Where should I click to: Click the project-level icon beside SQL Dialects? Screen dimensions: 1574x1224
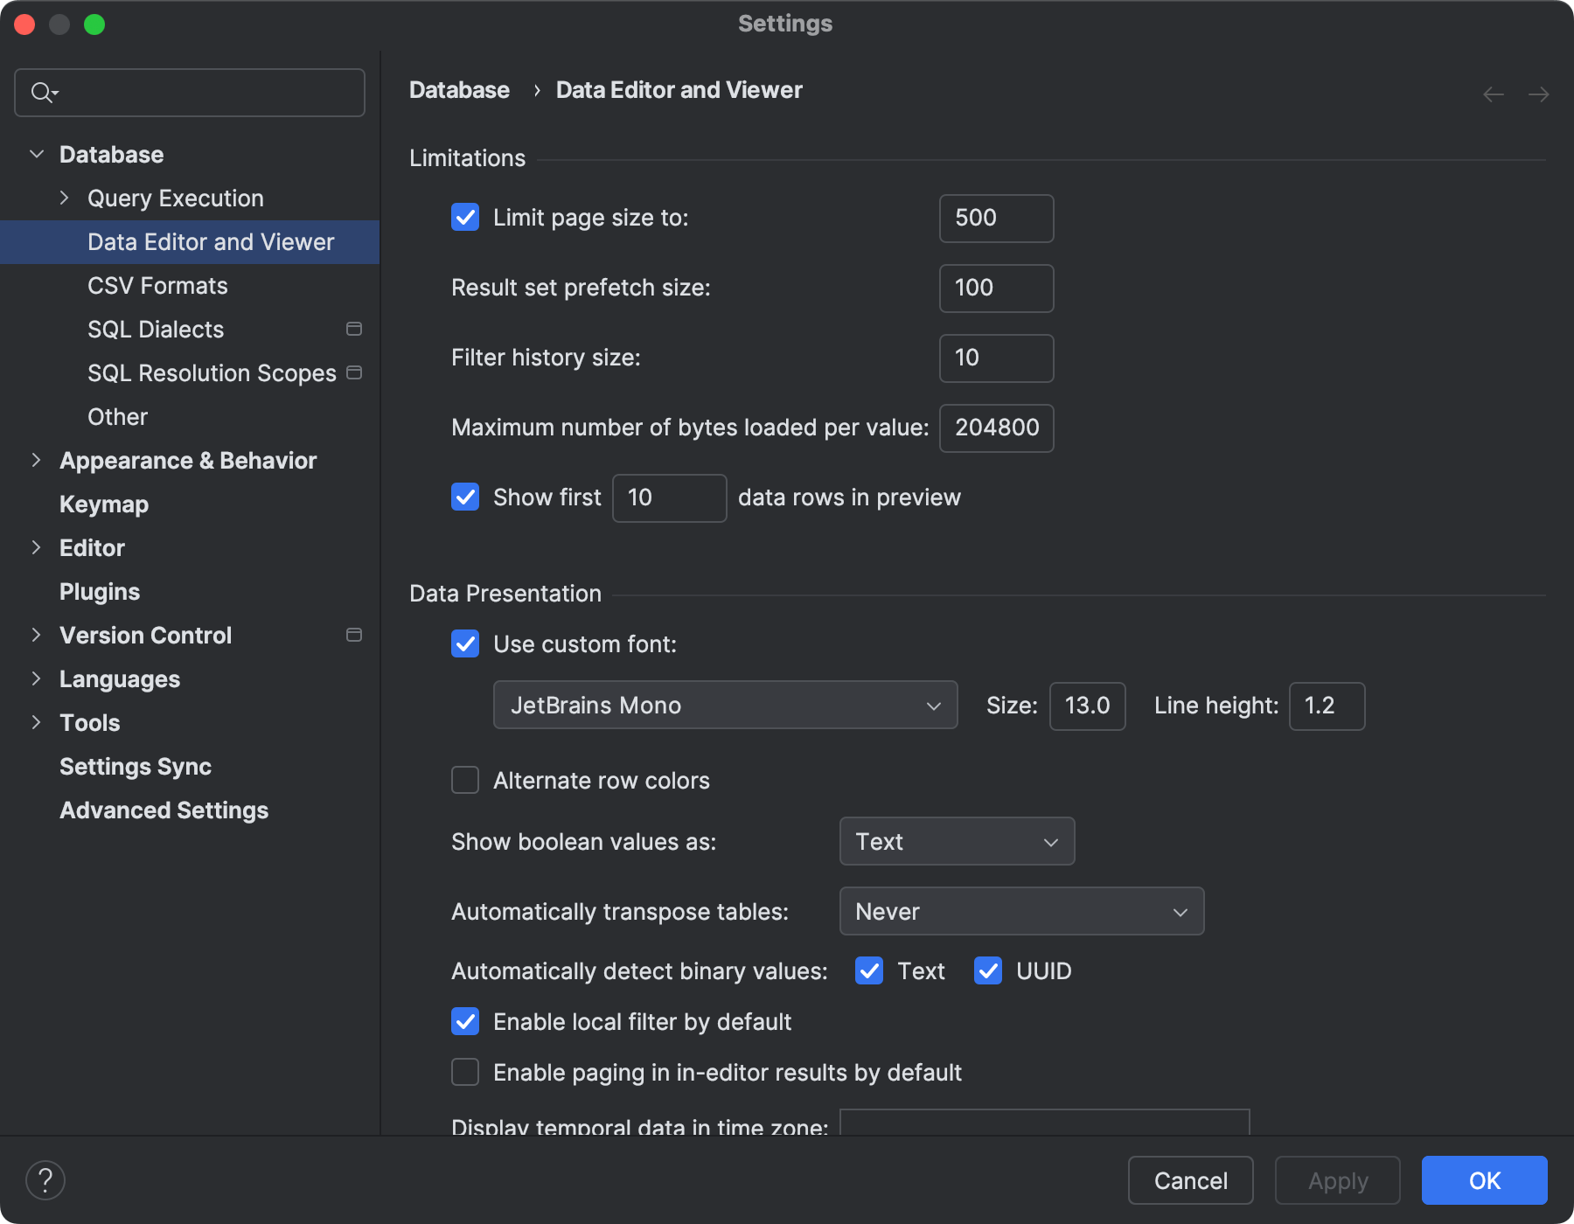tap(353, 330)
